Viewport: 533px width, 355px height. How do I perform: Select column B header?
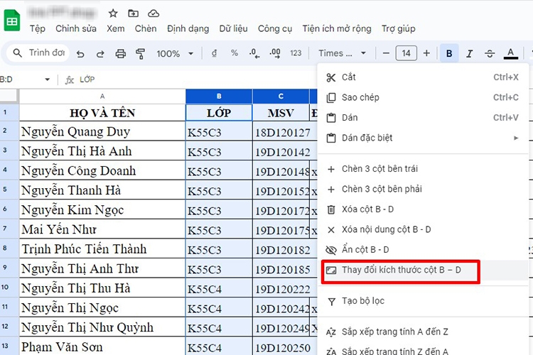219,97
